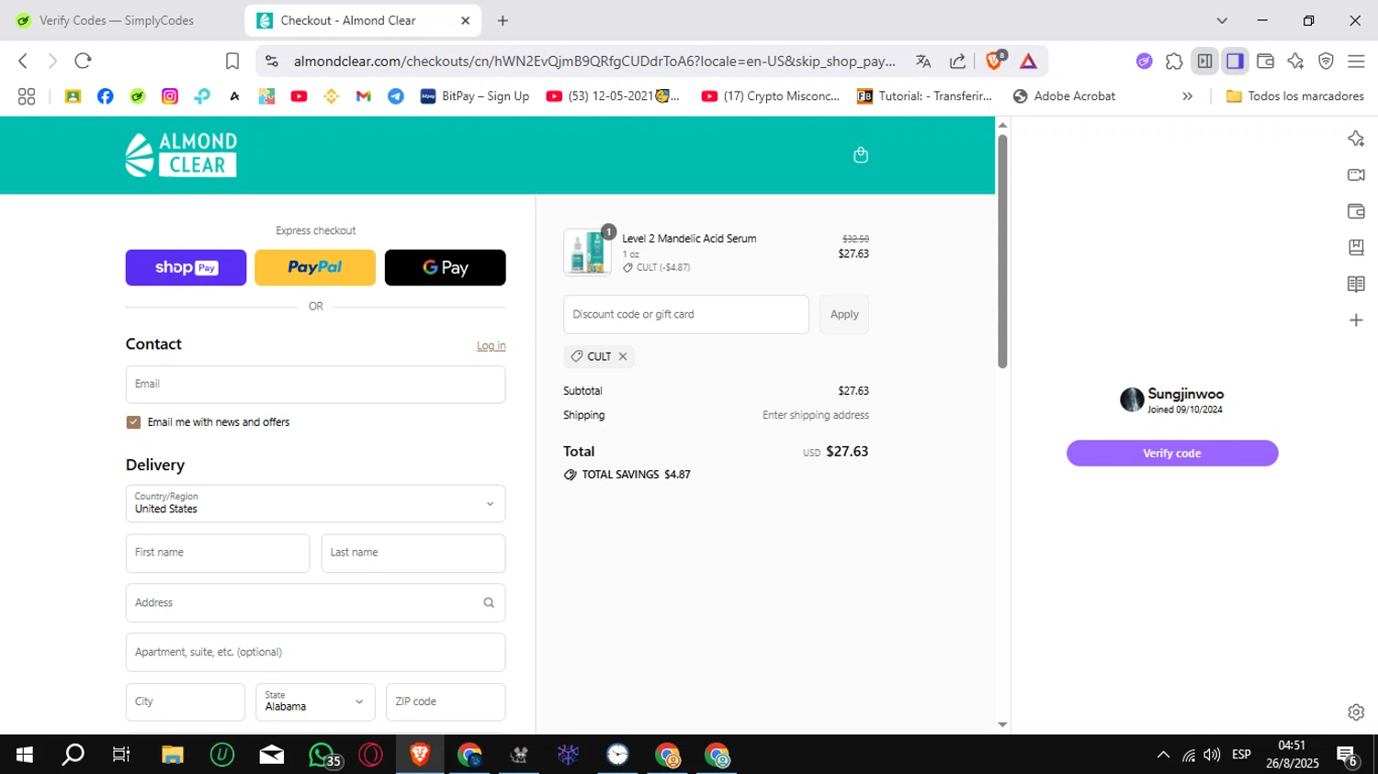The height and width of the screenshot is (774, 1378).
Task: Open the Tutorial Transferir bookmark
Action: point(924,96)
